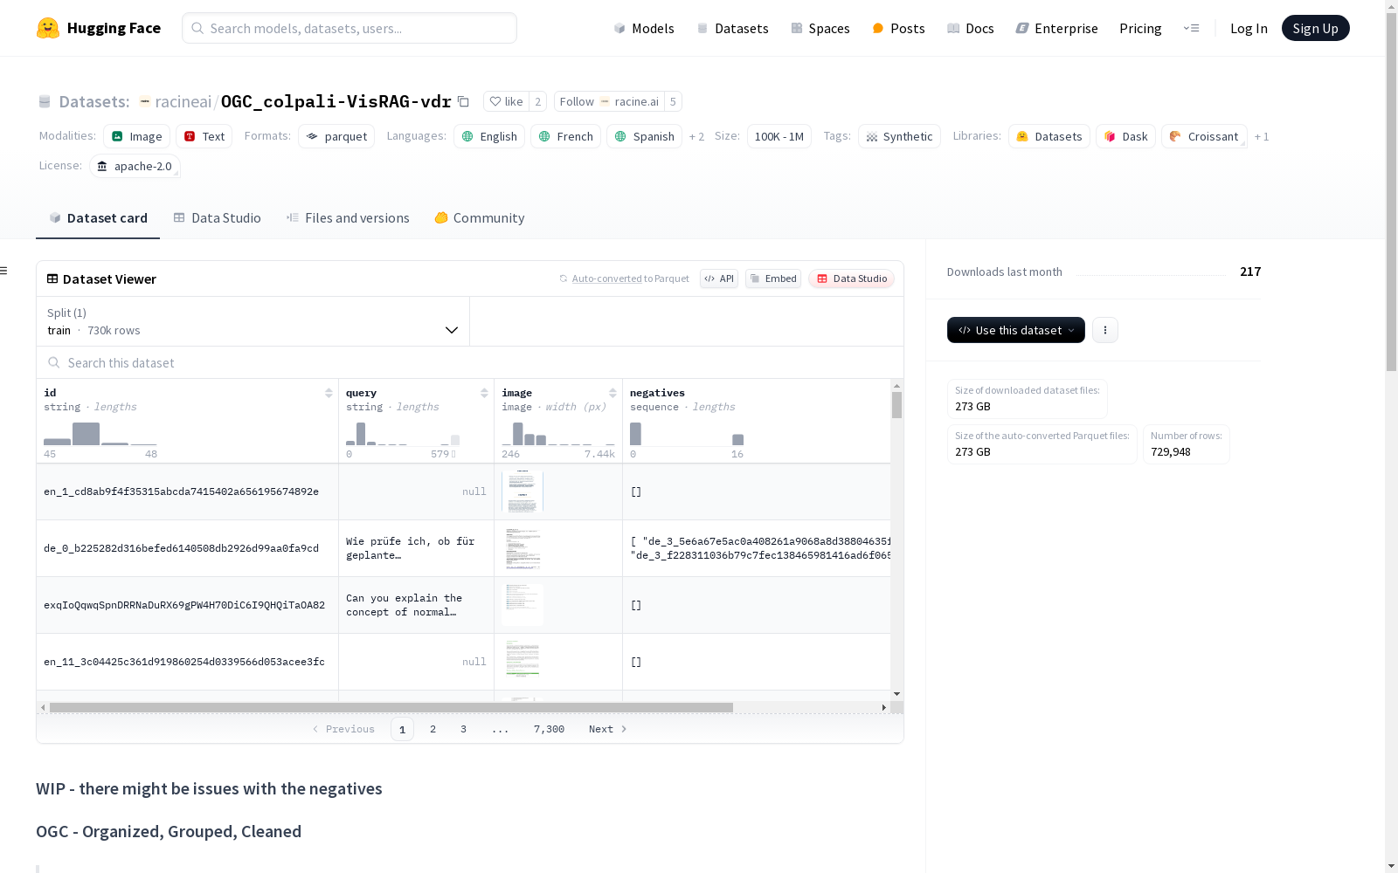Open Data Studio from the viewer header

point(852,278)
